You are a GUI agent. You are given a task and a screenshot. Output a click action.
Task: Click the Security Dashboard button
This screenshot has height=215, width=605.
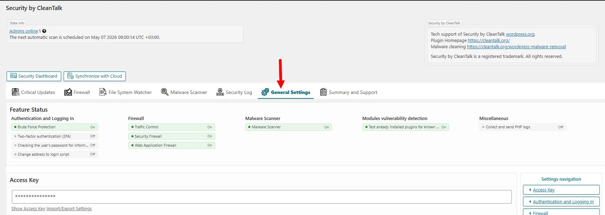click(34, 76)
